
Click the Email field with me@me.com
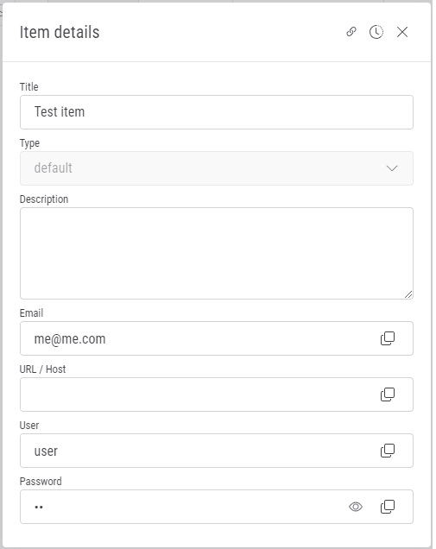[x=217, y=338]
